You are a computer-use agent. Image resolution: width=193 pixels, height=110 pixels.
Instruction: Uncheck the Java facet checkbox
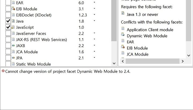[8, 21]
